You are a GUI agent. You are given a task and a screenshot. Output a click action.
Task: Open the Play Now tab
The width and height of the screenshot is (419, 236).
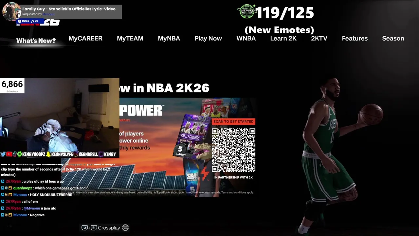tap(208, 38)
